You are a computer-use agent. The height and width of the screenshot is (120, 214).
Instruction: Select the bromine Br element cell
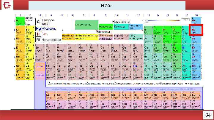coord(186,48)
